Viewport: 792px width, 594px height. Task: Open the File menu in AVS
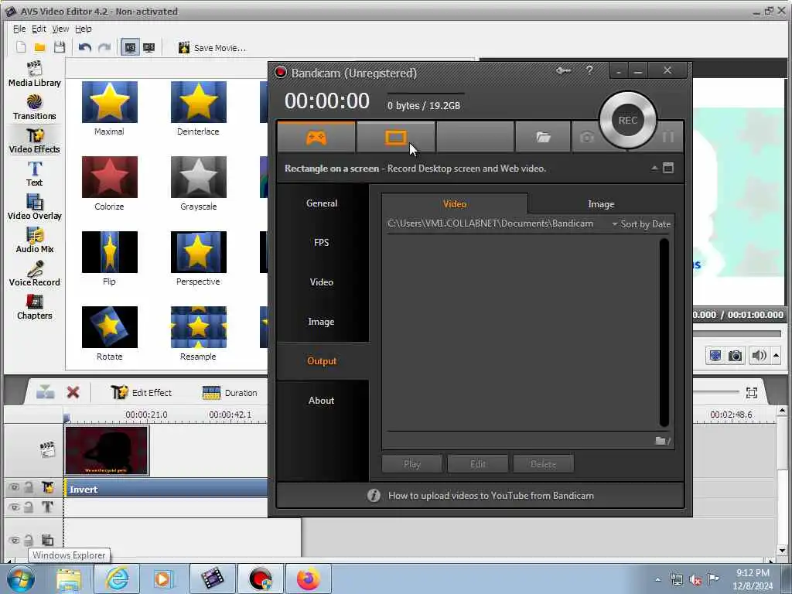tap(19, 29)
